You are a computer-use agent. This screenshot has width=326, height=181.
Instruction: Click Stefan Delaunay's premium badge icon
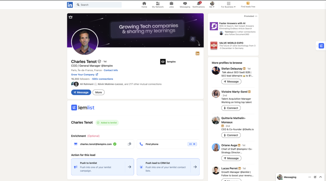tap(244, 69)
